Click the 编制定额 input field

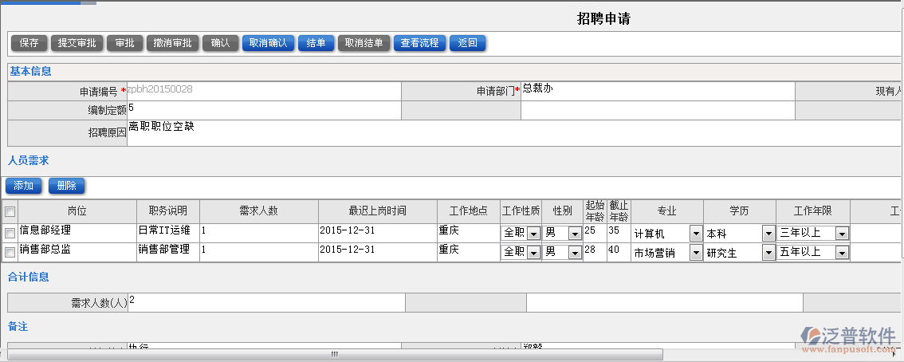(x=263, y=110)
